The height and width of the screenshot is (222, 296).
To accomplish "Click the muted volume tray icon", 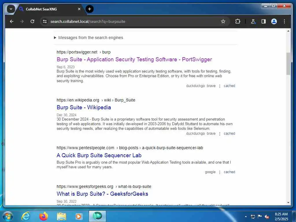I will pos(267,217).
